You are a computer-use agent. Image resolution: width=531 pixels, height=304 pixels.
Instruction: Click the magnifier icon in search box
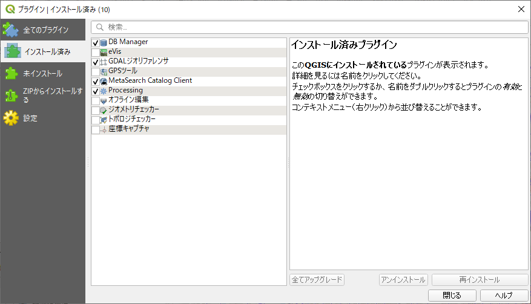pyautogui.click(x=99, y=27)
